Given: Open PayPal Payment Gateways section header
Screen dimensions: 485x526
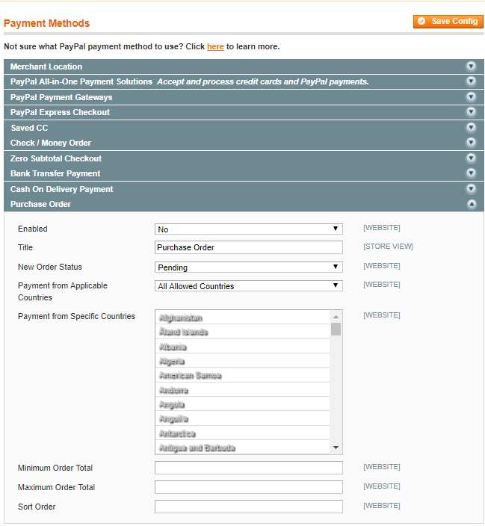Looking at the screenshot, I should point(244,97).
